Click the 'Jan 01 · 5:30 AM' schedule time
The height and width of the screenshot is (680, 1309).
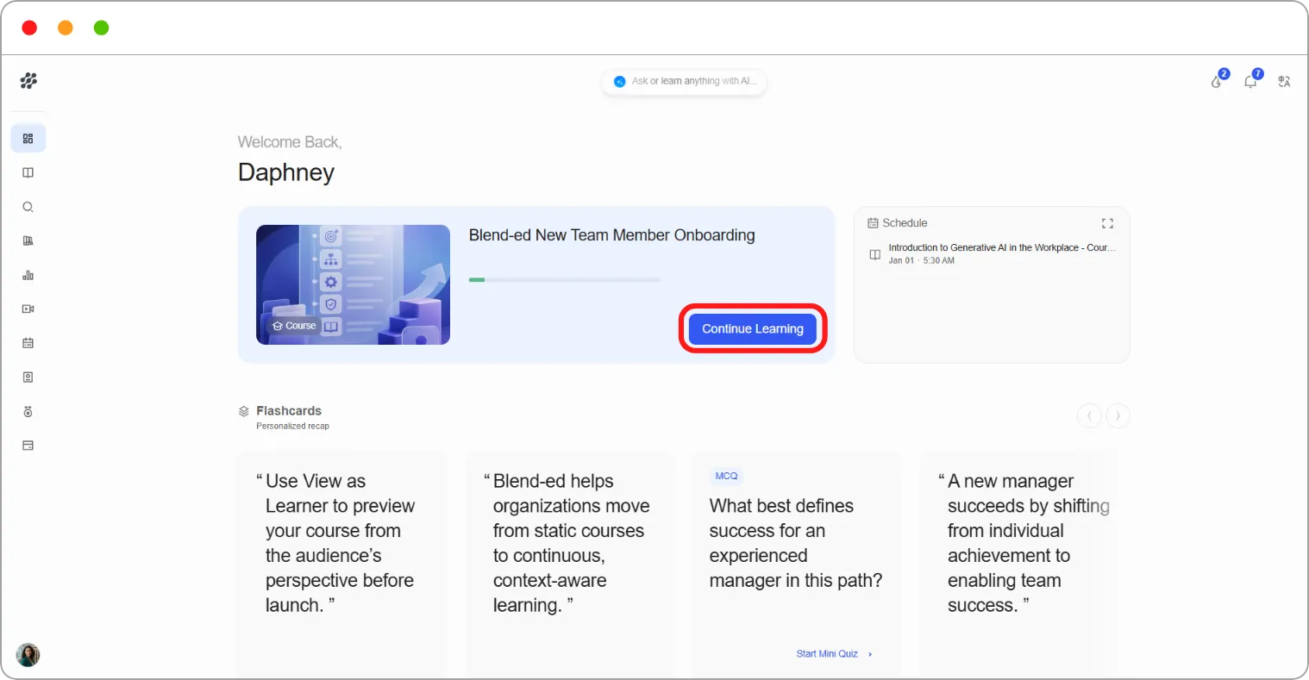click(x=922, y=260)
